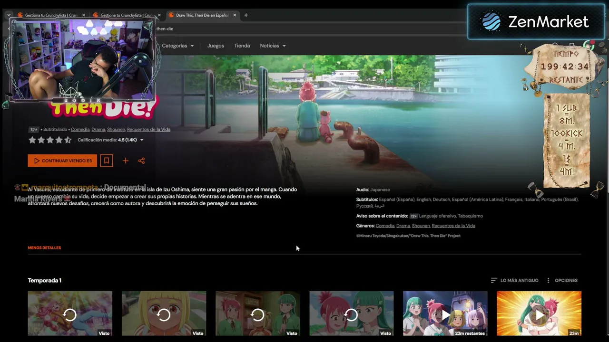Click the plus icon to add to Crunchylist

tap(126, 161)
